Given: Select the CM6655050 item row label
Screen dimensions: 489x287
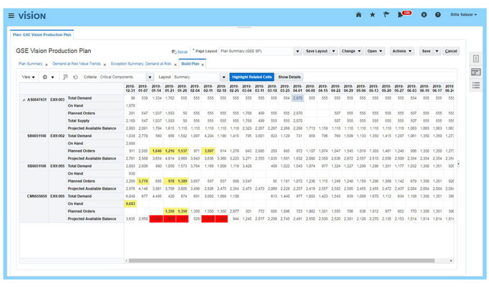Looking at the screenshot, I should point(36,197).
